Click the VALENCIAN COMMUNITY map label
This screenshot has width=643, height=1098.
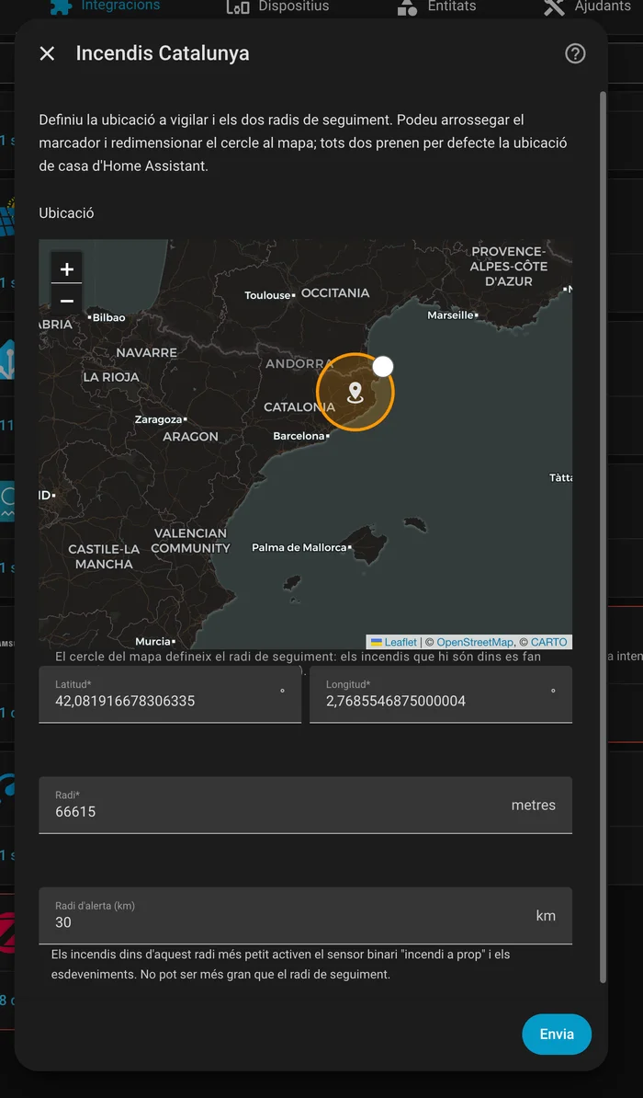click(x=190, y=541)
